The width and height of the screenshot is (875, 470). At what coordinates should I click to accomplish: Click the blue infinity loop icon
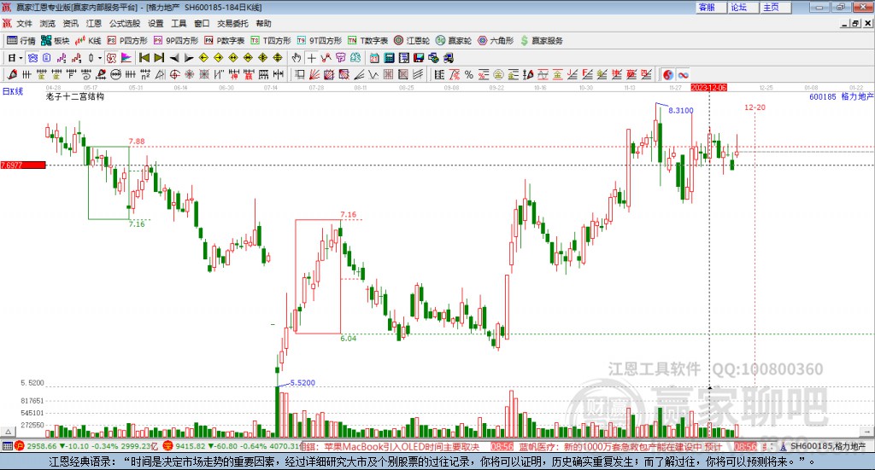[683, 74]
